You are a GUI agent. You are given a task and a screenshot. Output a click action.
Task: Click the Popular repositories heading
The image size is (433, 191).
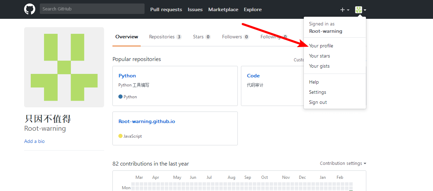coord(137,59)
